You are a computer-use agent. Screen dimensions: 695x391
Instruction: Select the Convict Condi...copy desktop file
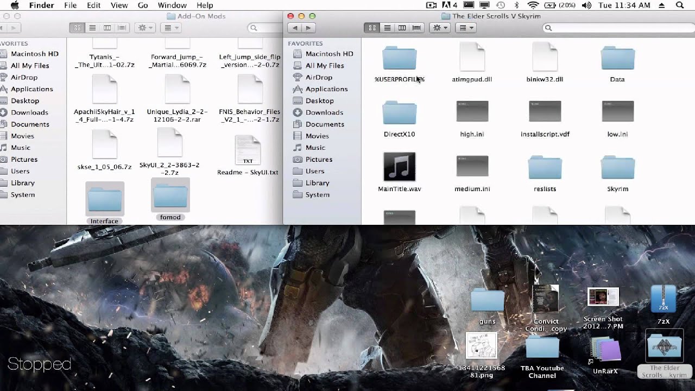[546, 299]
